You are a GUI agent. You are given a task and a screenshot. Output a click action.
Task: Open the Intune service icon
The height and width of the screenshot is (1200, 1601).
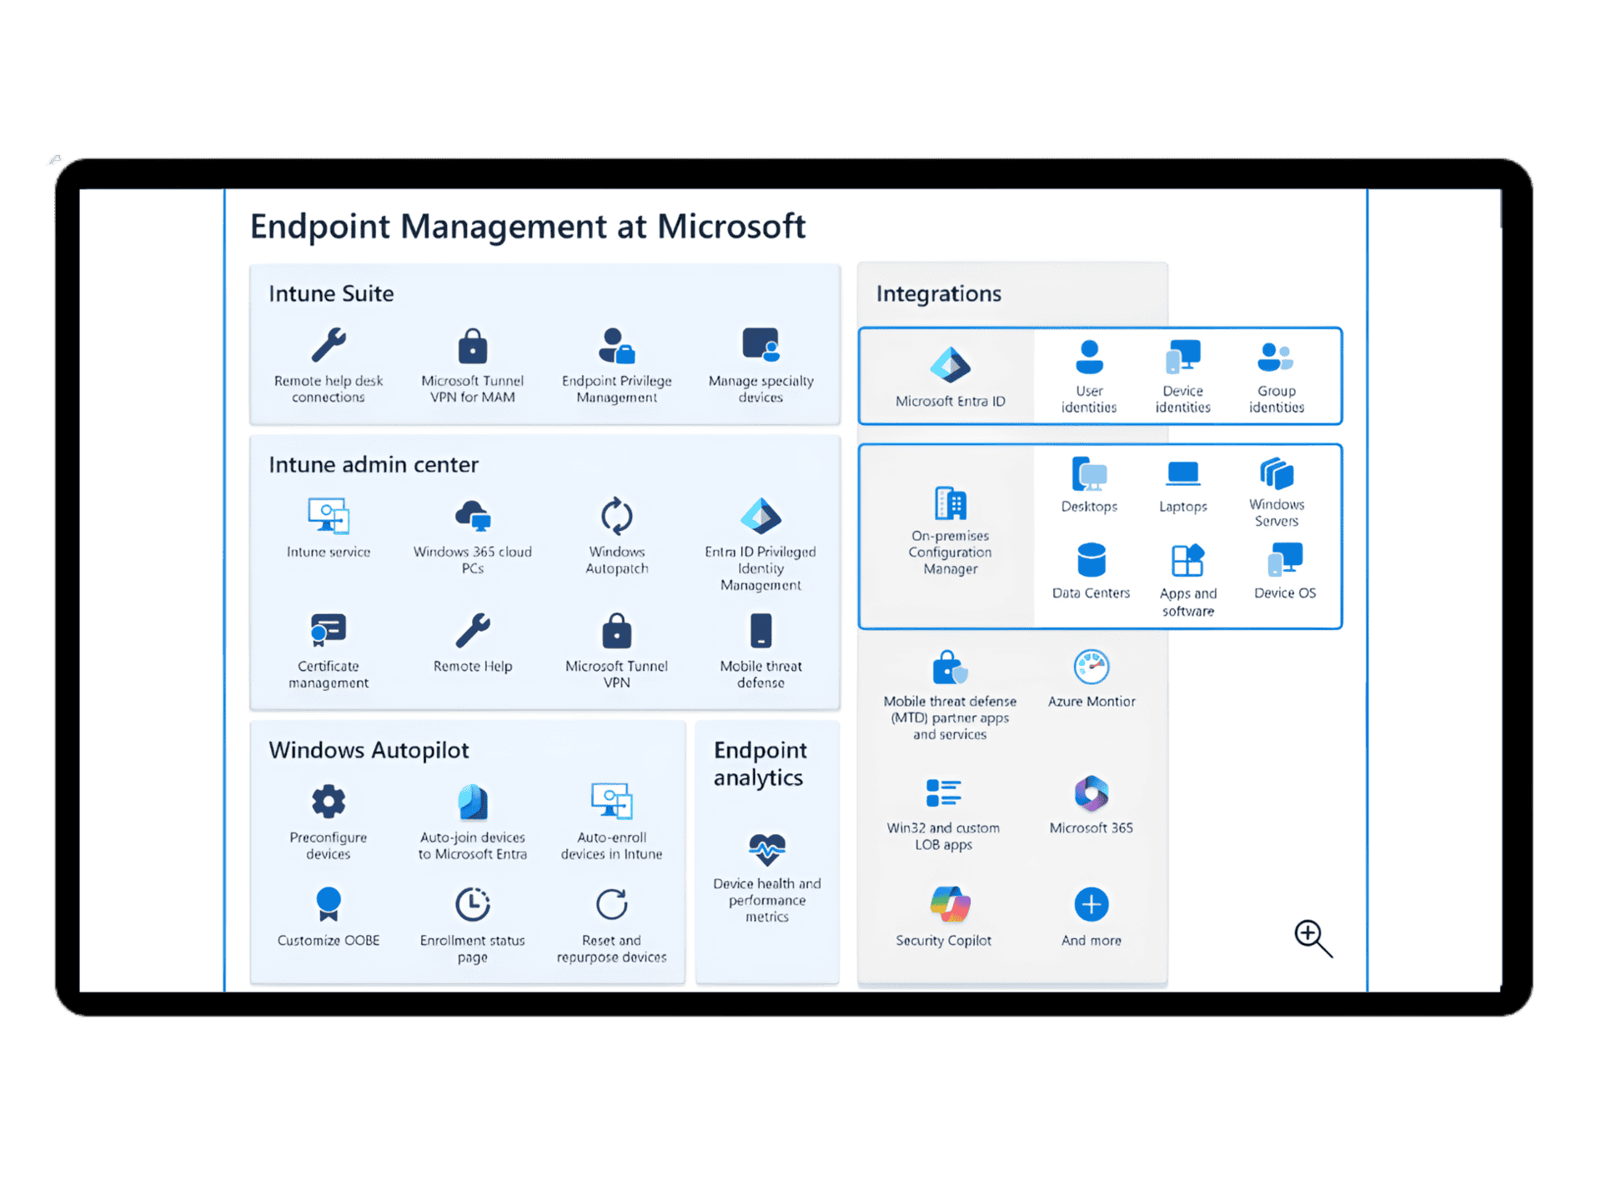click(329, 516)
